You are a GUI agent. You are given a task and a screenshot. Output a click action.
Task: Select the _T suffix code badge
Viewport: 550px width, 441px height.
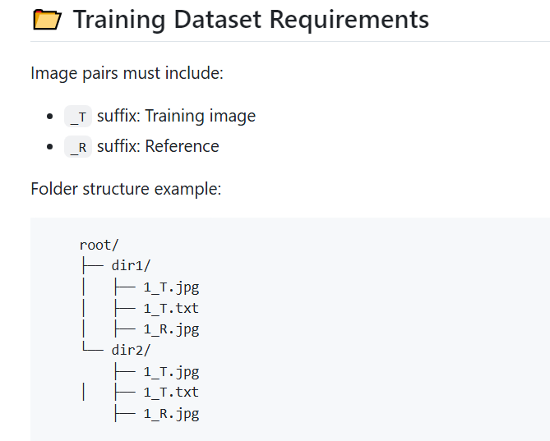pyautogui.click(x=78, y=117)
